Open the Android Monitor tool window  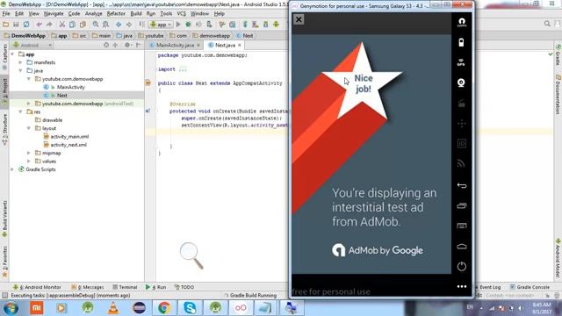point(37,287)
